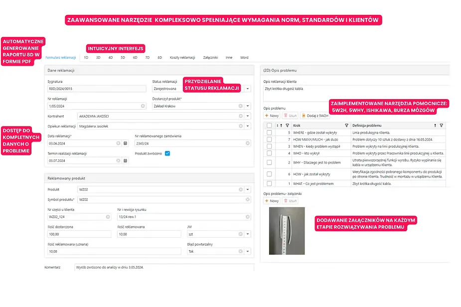Filter the Definicja problemu column
461x307 pixels.
[x=441, y=125]
